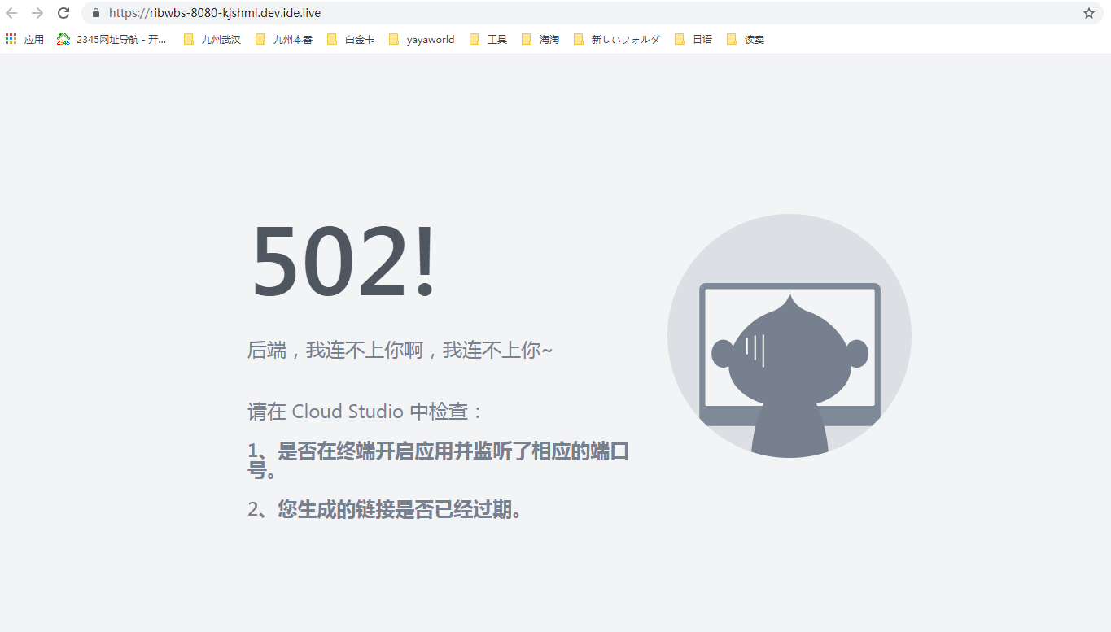Click the forward navigation arrow
The image size is (1111, 632).
point(38,13)
